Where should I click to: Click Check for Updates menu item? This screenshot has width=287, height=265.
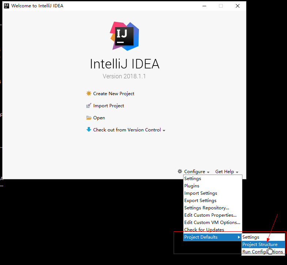pos(204,230)
